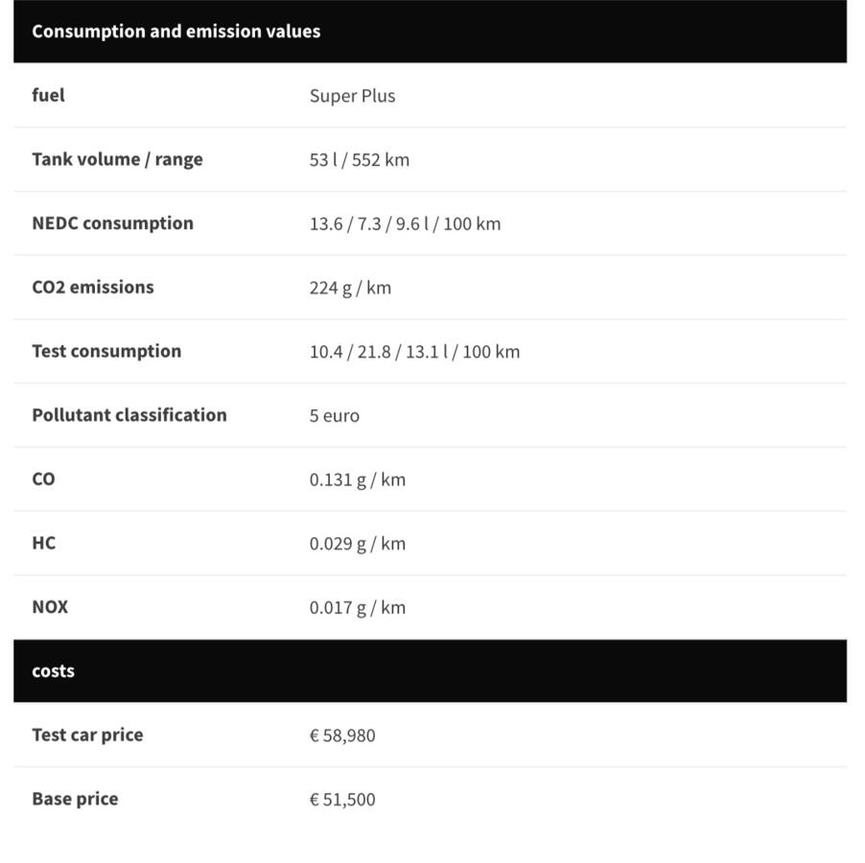Click the "fuel" row label

[49, 95]
